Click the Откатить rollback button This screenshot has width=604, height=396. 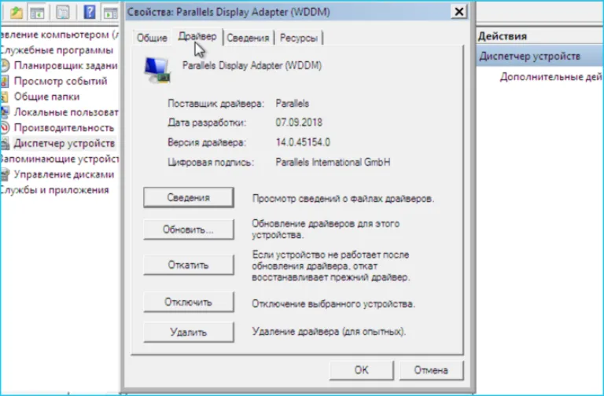[189, 265]
